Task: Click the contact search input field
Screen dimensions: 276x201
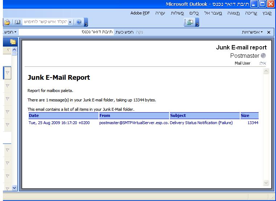Action: click(x=45, y=22)
